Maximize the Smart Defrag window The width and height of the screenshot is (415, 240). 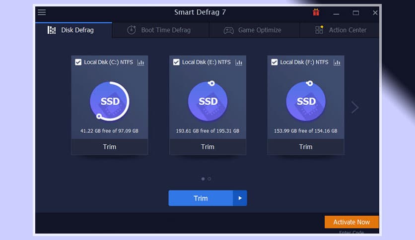pos(356,13)
